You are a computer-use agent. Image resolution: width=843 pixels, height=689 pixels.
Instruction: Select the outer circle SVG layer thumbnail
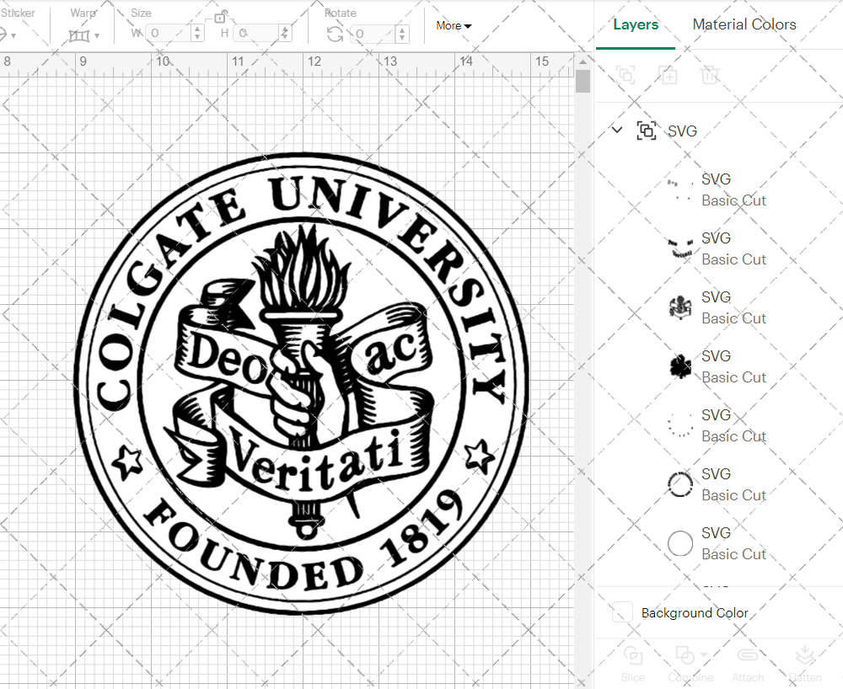pos(680,543)
